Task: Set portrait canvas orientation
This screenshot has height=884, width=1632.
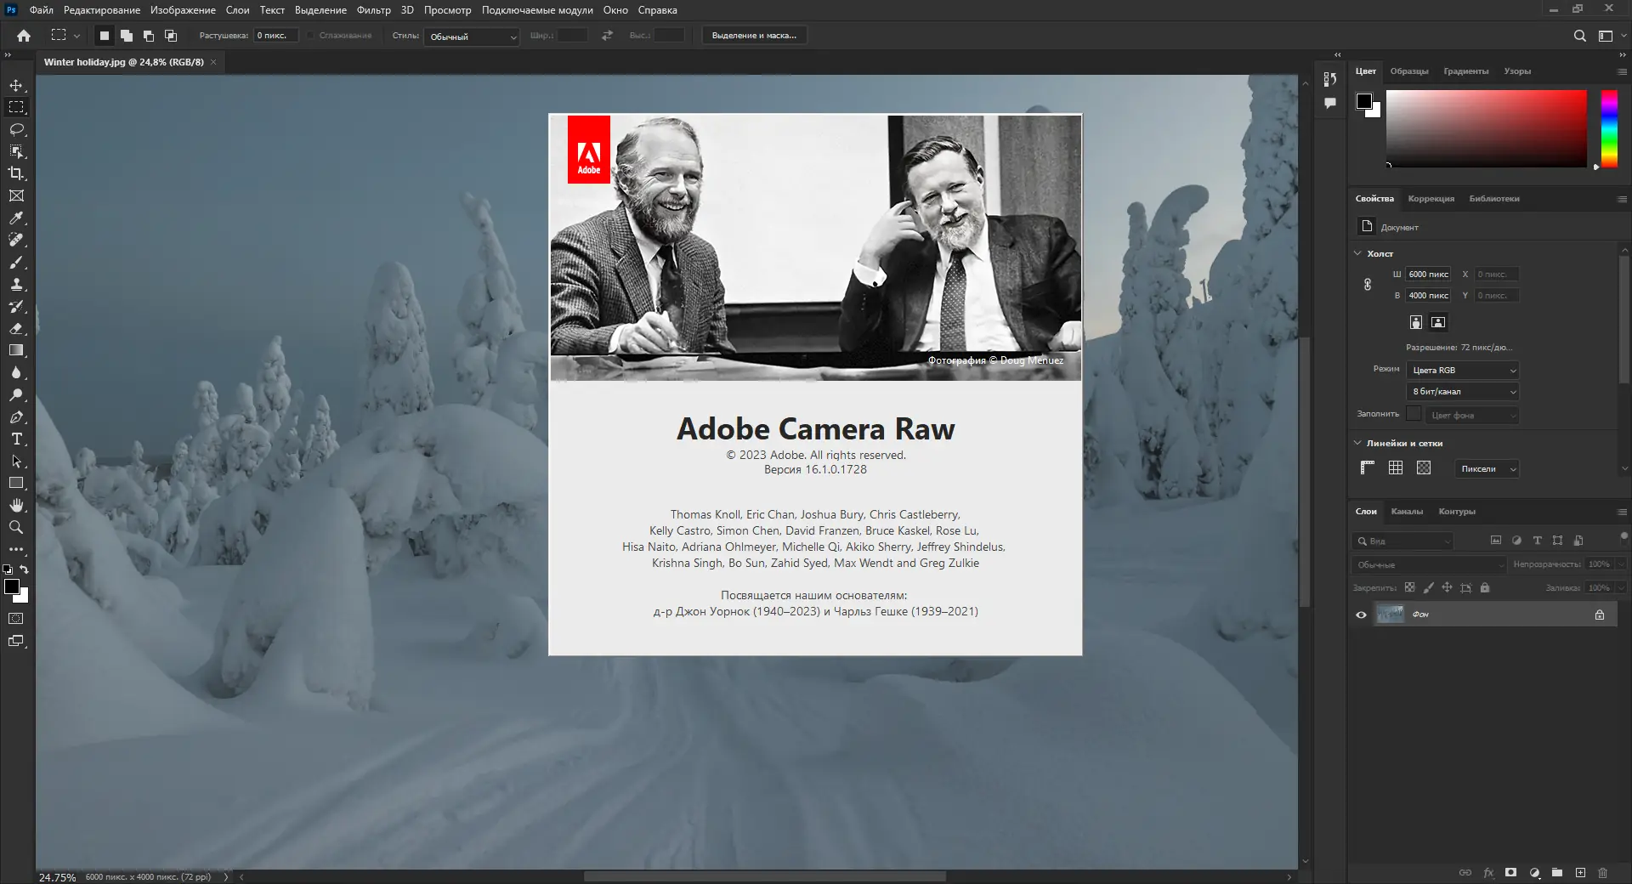Action: (x=1416, y=322)
